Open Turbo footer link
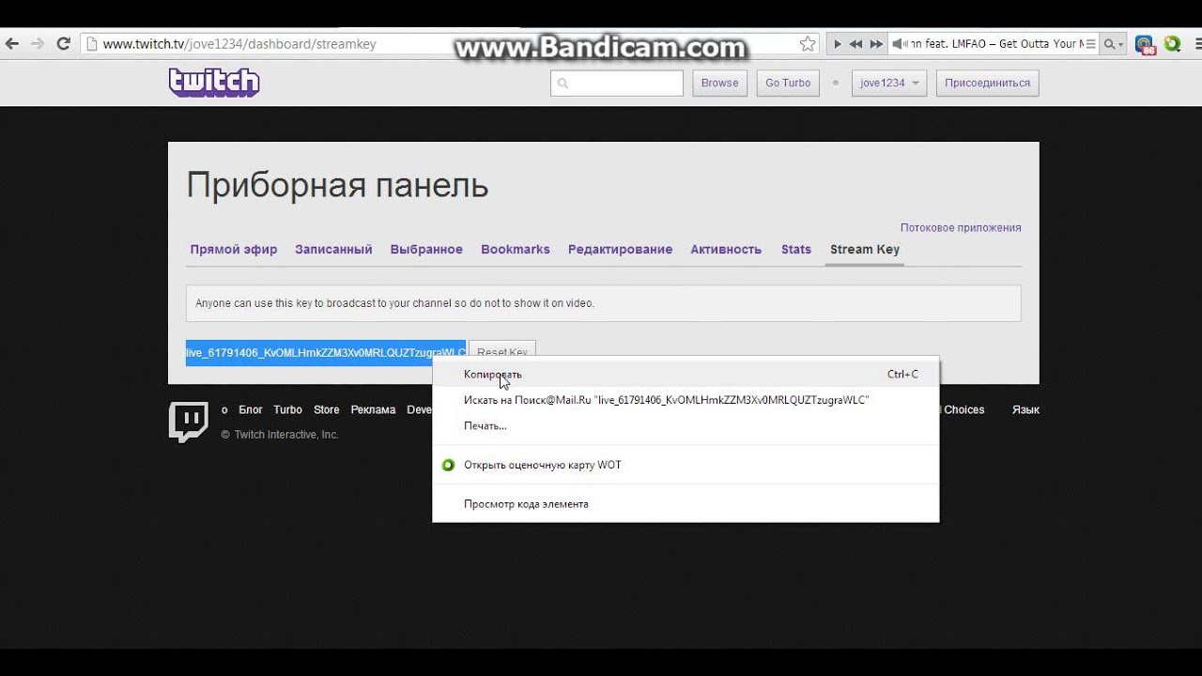This screenshot has height=676, width=1202. coord(287,410)
